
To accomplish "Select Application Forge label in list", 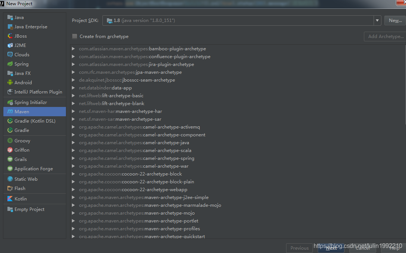I will click(34, 168).
